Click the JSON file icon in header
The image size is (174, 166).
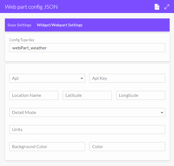(157, 7)
